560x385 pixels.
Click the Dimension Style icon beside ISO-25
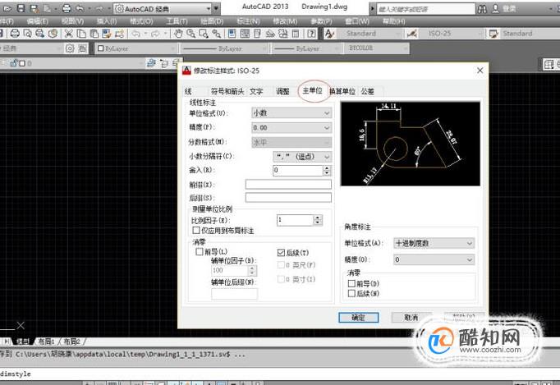tap(411, 34)
